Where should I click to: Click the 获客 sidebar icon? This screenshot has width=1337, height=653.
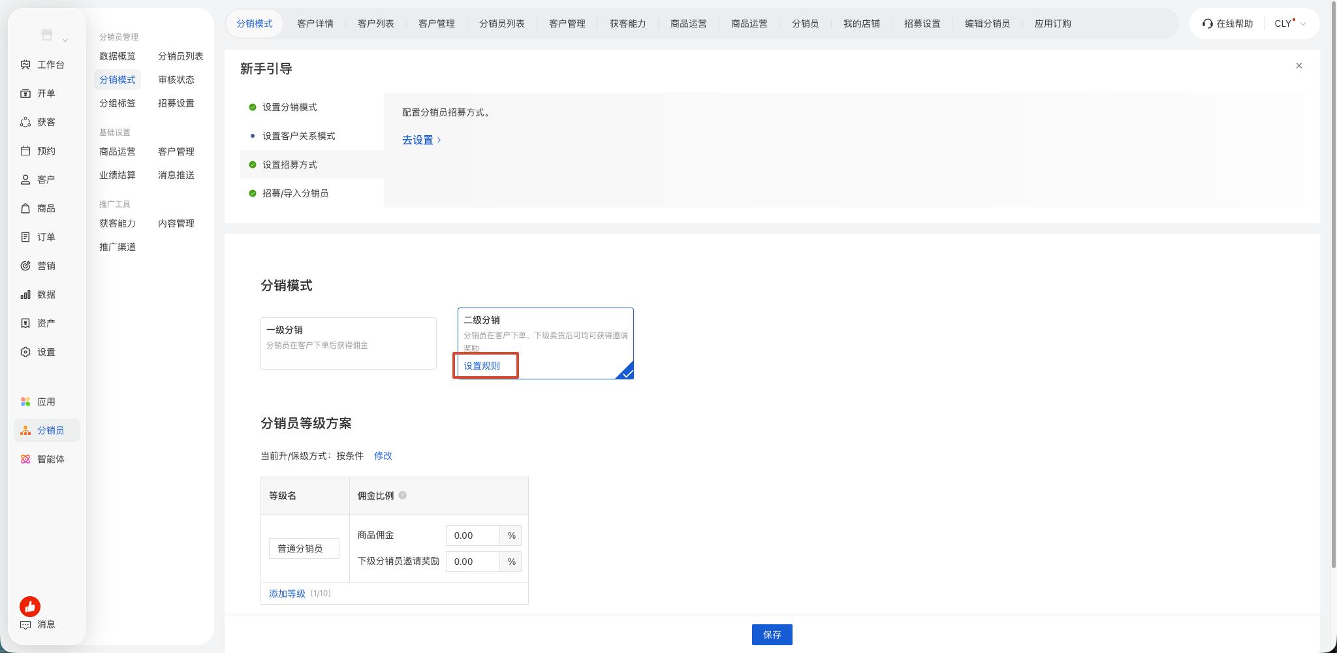point(25,122)
